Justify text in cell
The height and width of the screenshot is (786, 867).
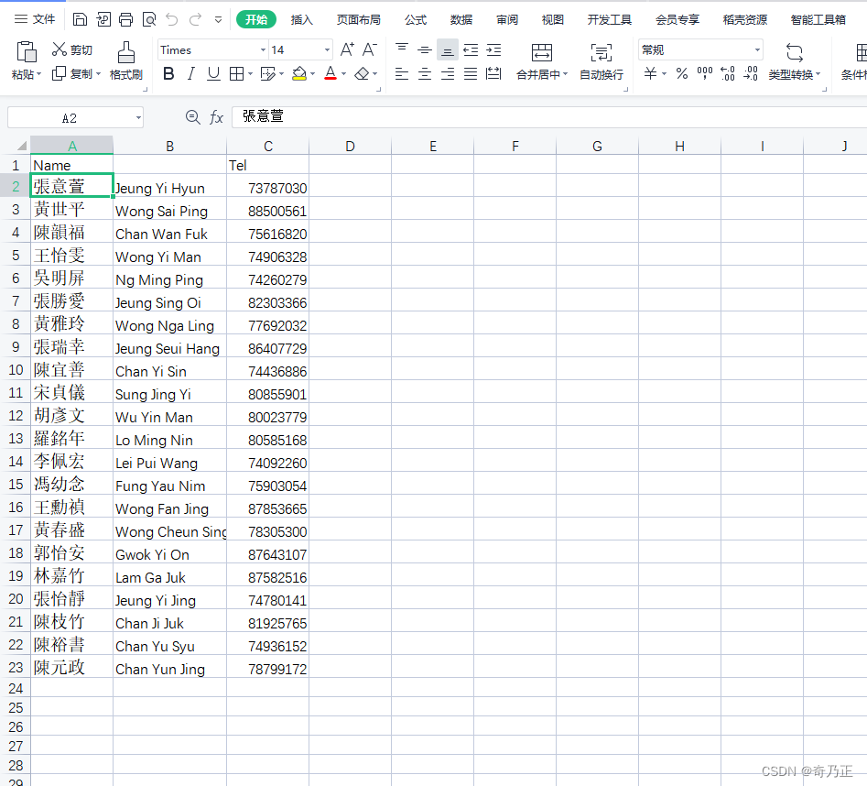[x=471, y=73]
